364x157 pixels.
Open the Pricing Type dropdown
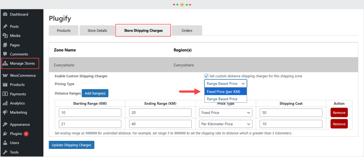[226, 83]
